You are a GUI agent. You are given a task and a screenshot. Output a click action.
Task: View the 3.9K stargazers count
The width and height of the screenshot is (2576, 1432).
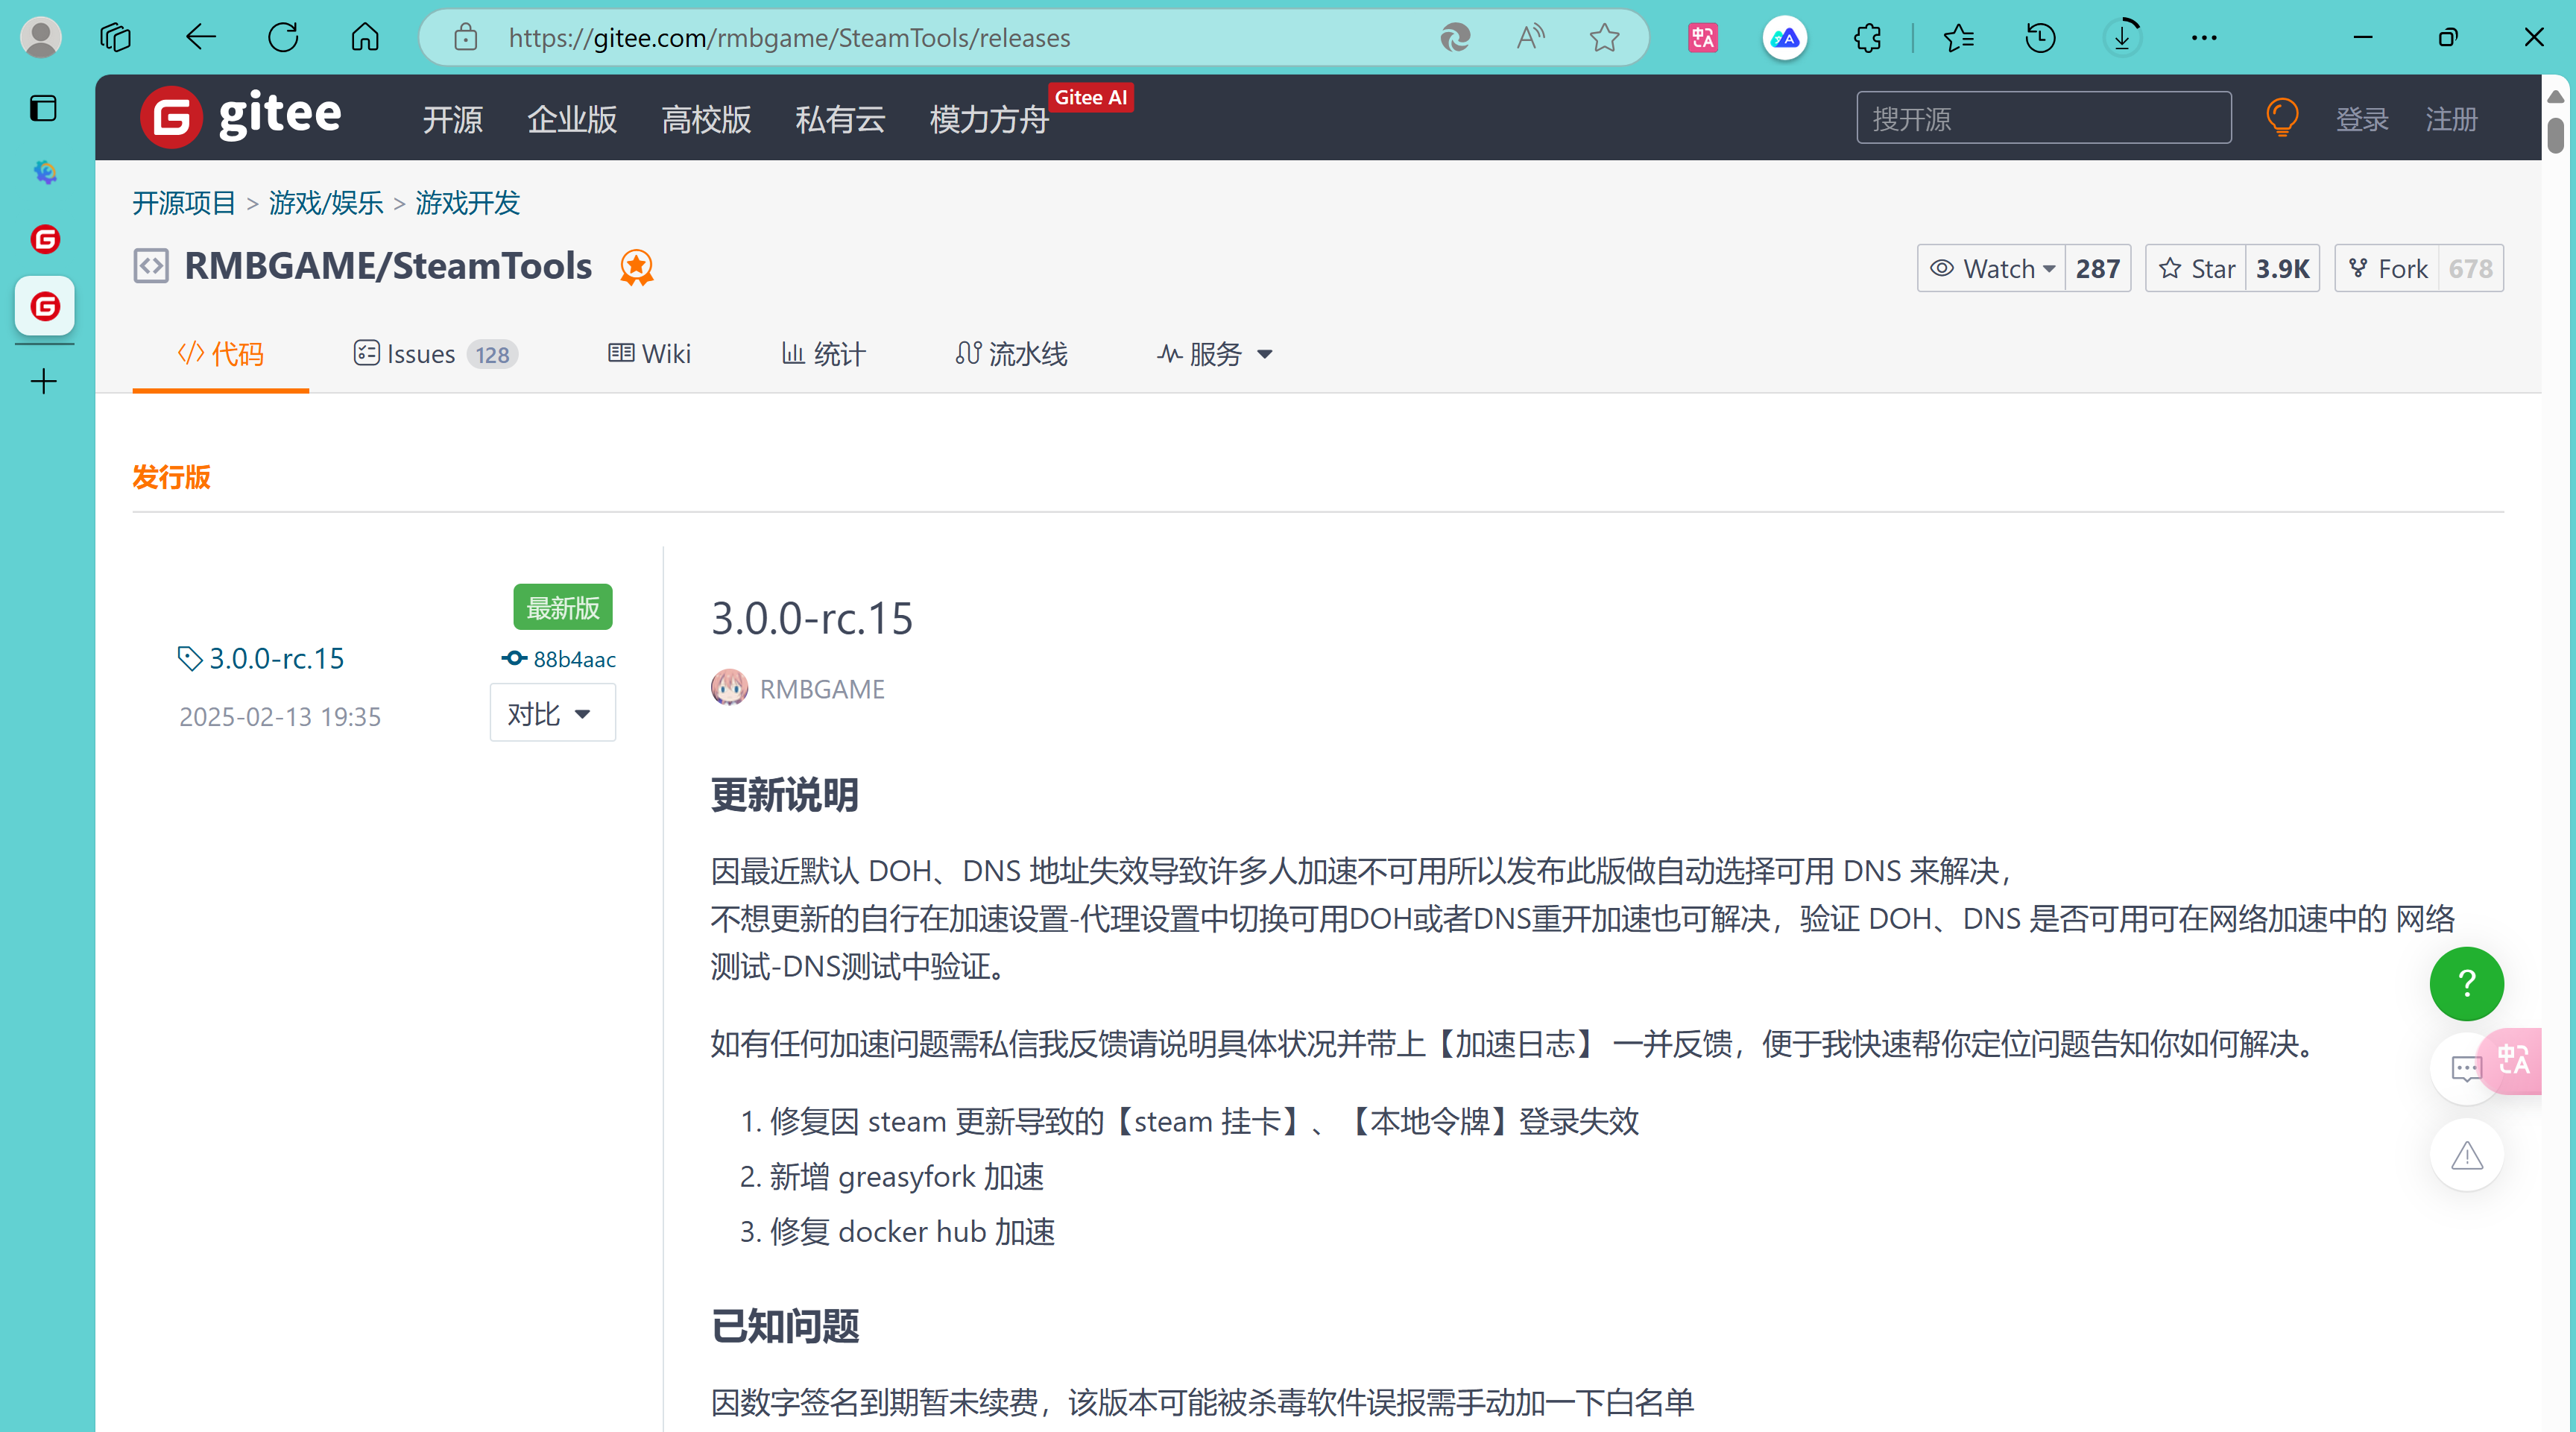pyautogui.click(x=2282, y=268)
